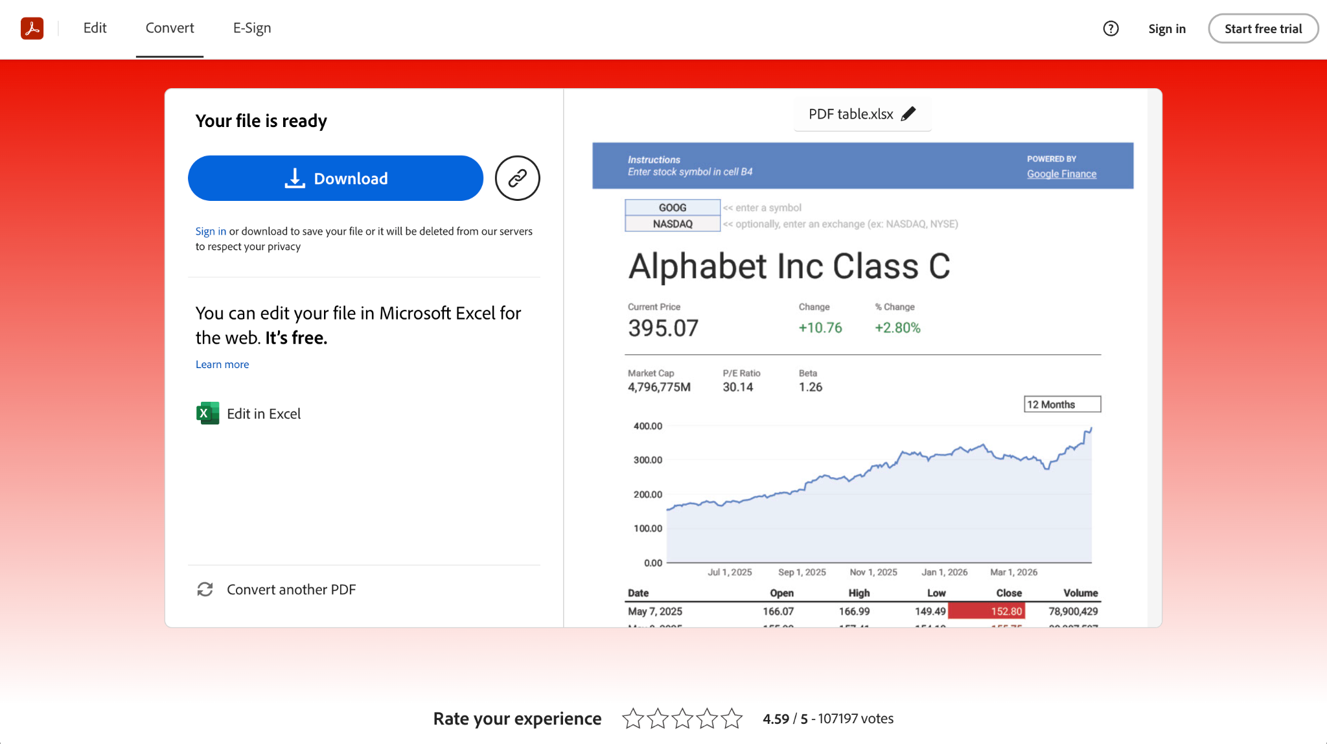Copy the share link icon button

coord(517,178)
